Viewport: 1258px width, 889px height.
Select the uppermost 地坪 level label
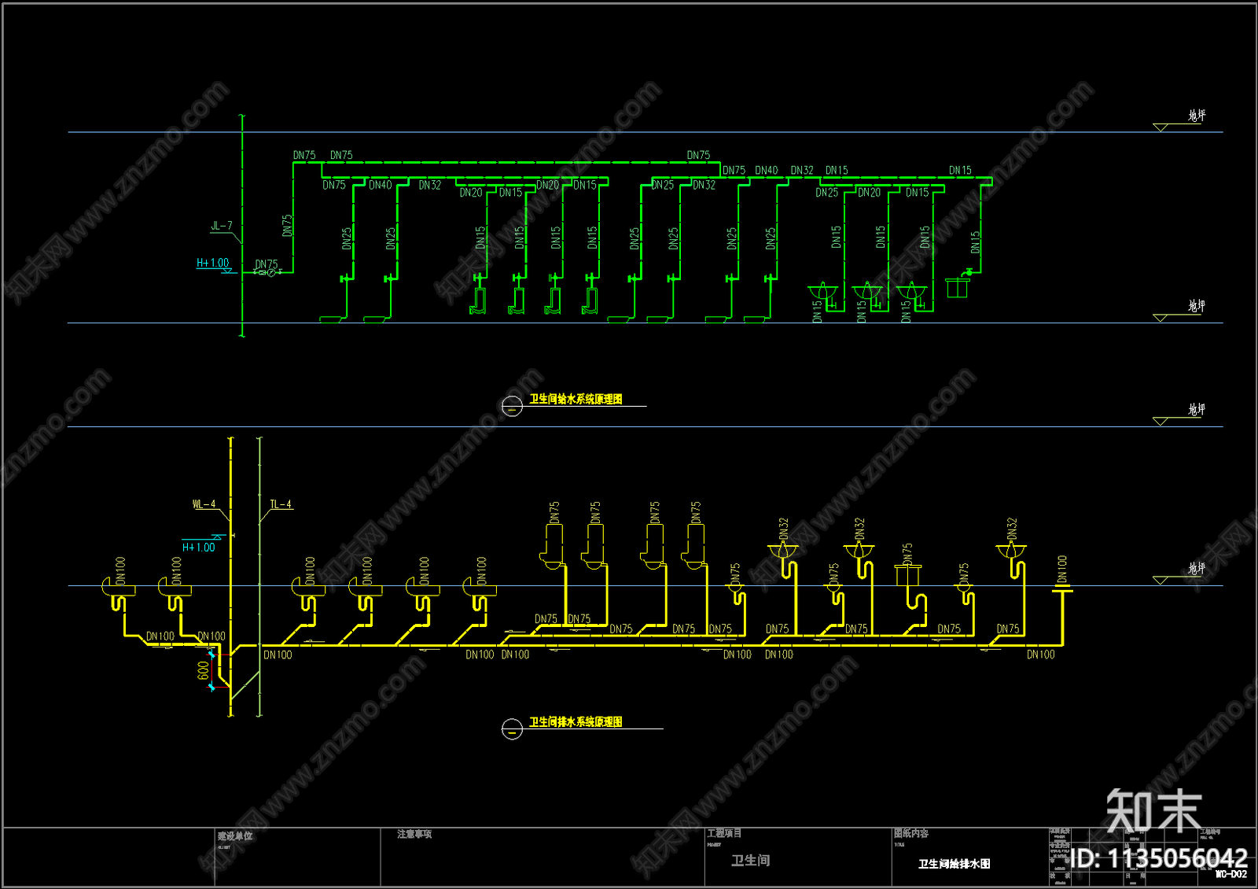1197,116
